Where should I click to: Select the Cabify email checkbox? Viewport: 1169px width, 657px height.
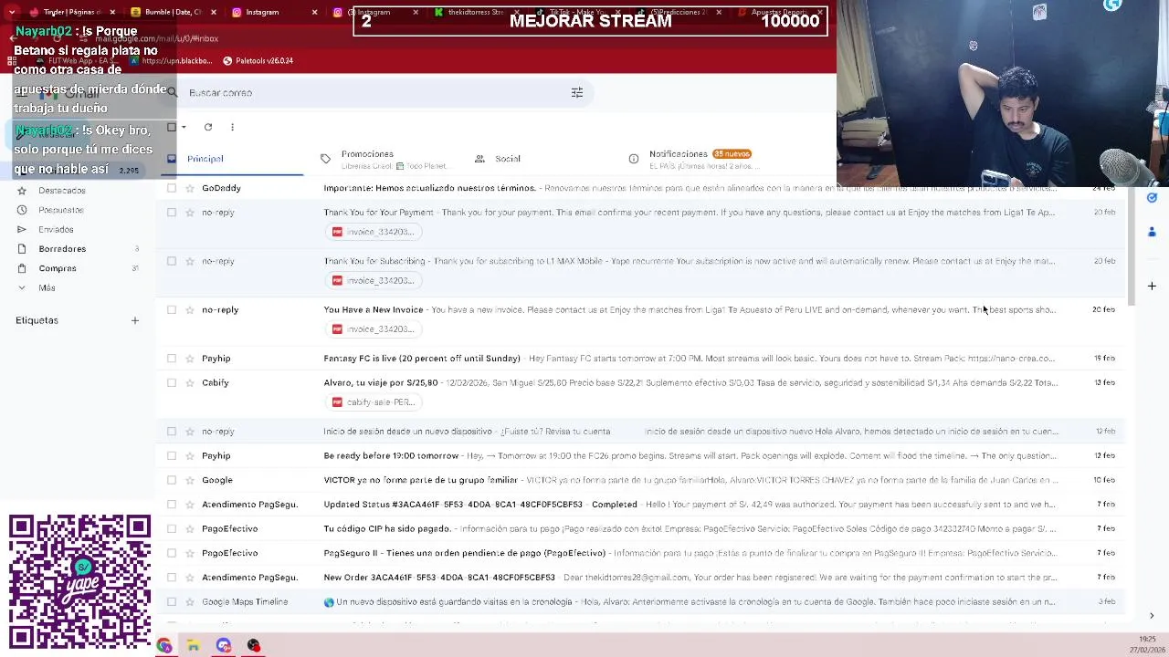(x=172, y=382)
